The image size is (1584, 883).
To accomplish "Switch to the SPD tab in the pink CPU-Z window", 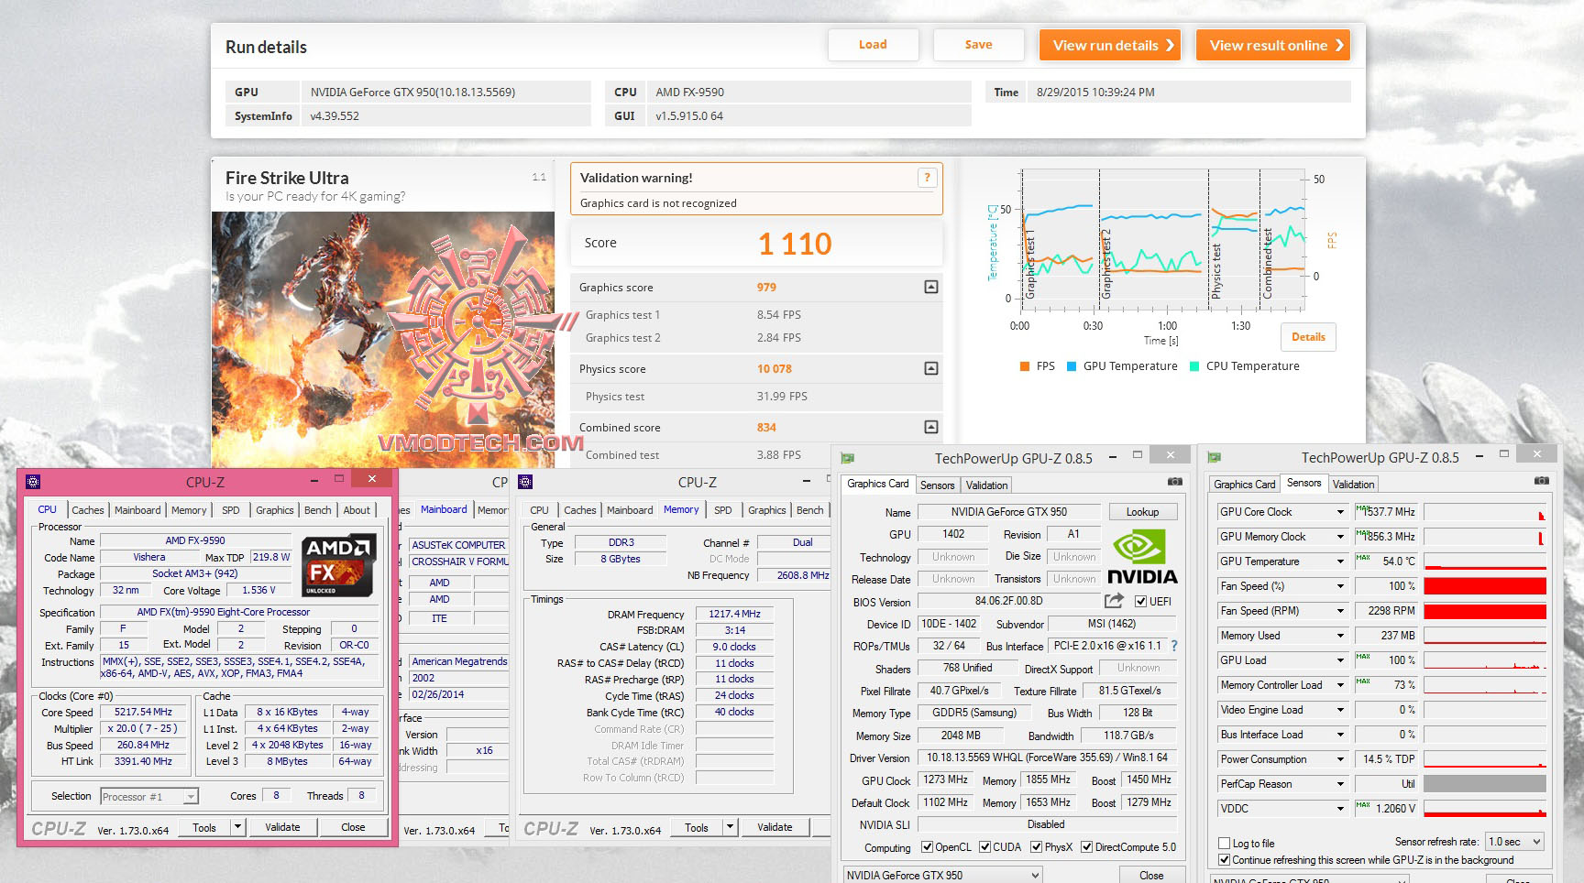I will pos(230,510).
